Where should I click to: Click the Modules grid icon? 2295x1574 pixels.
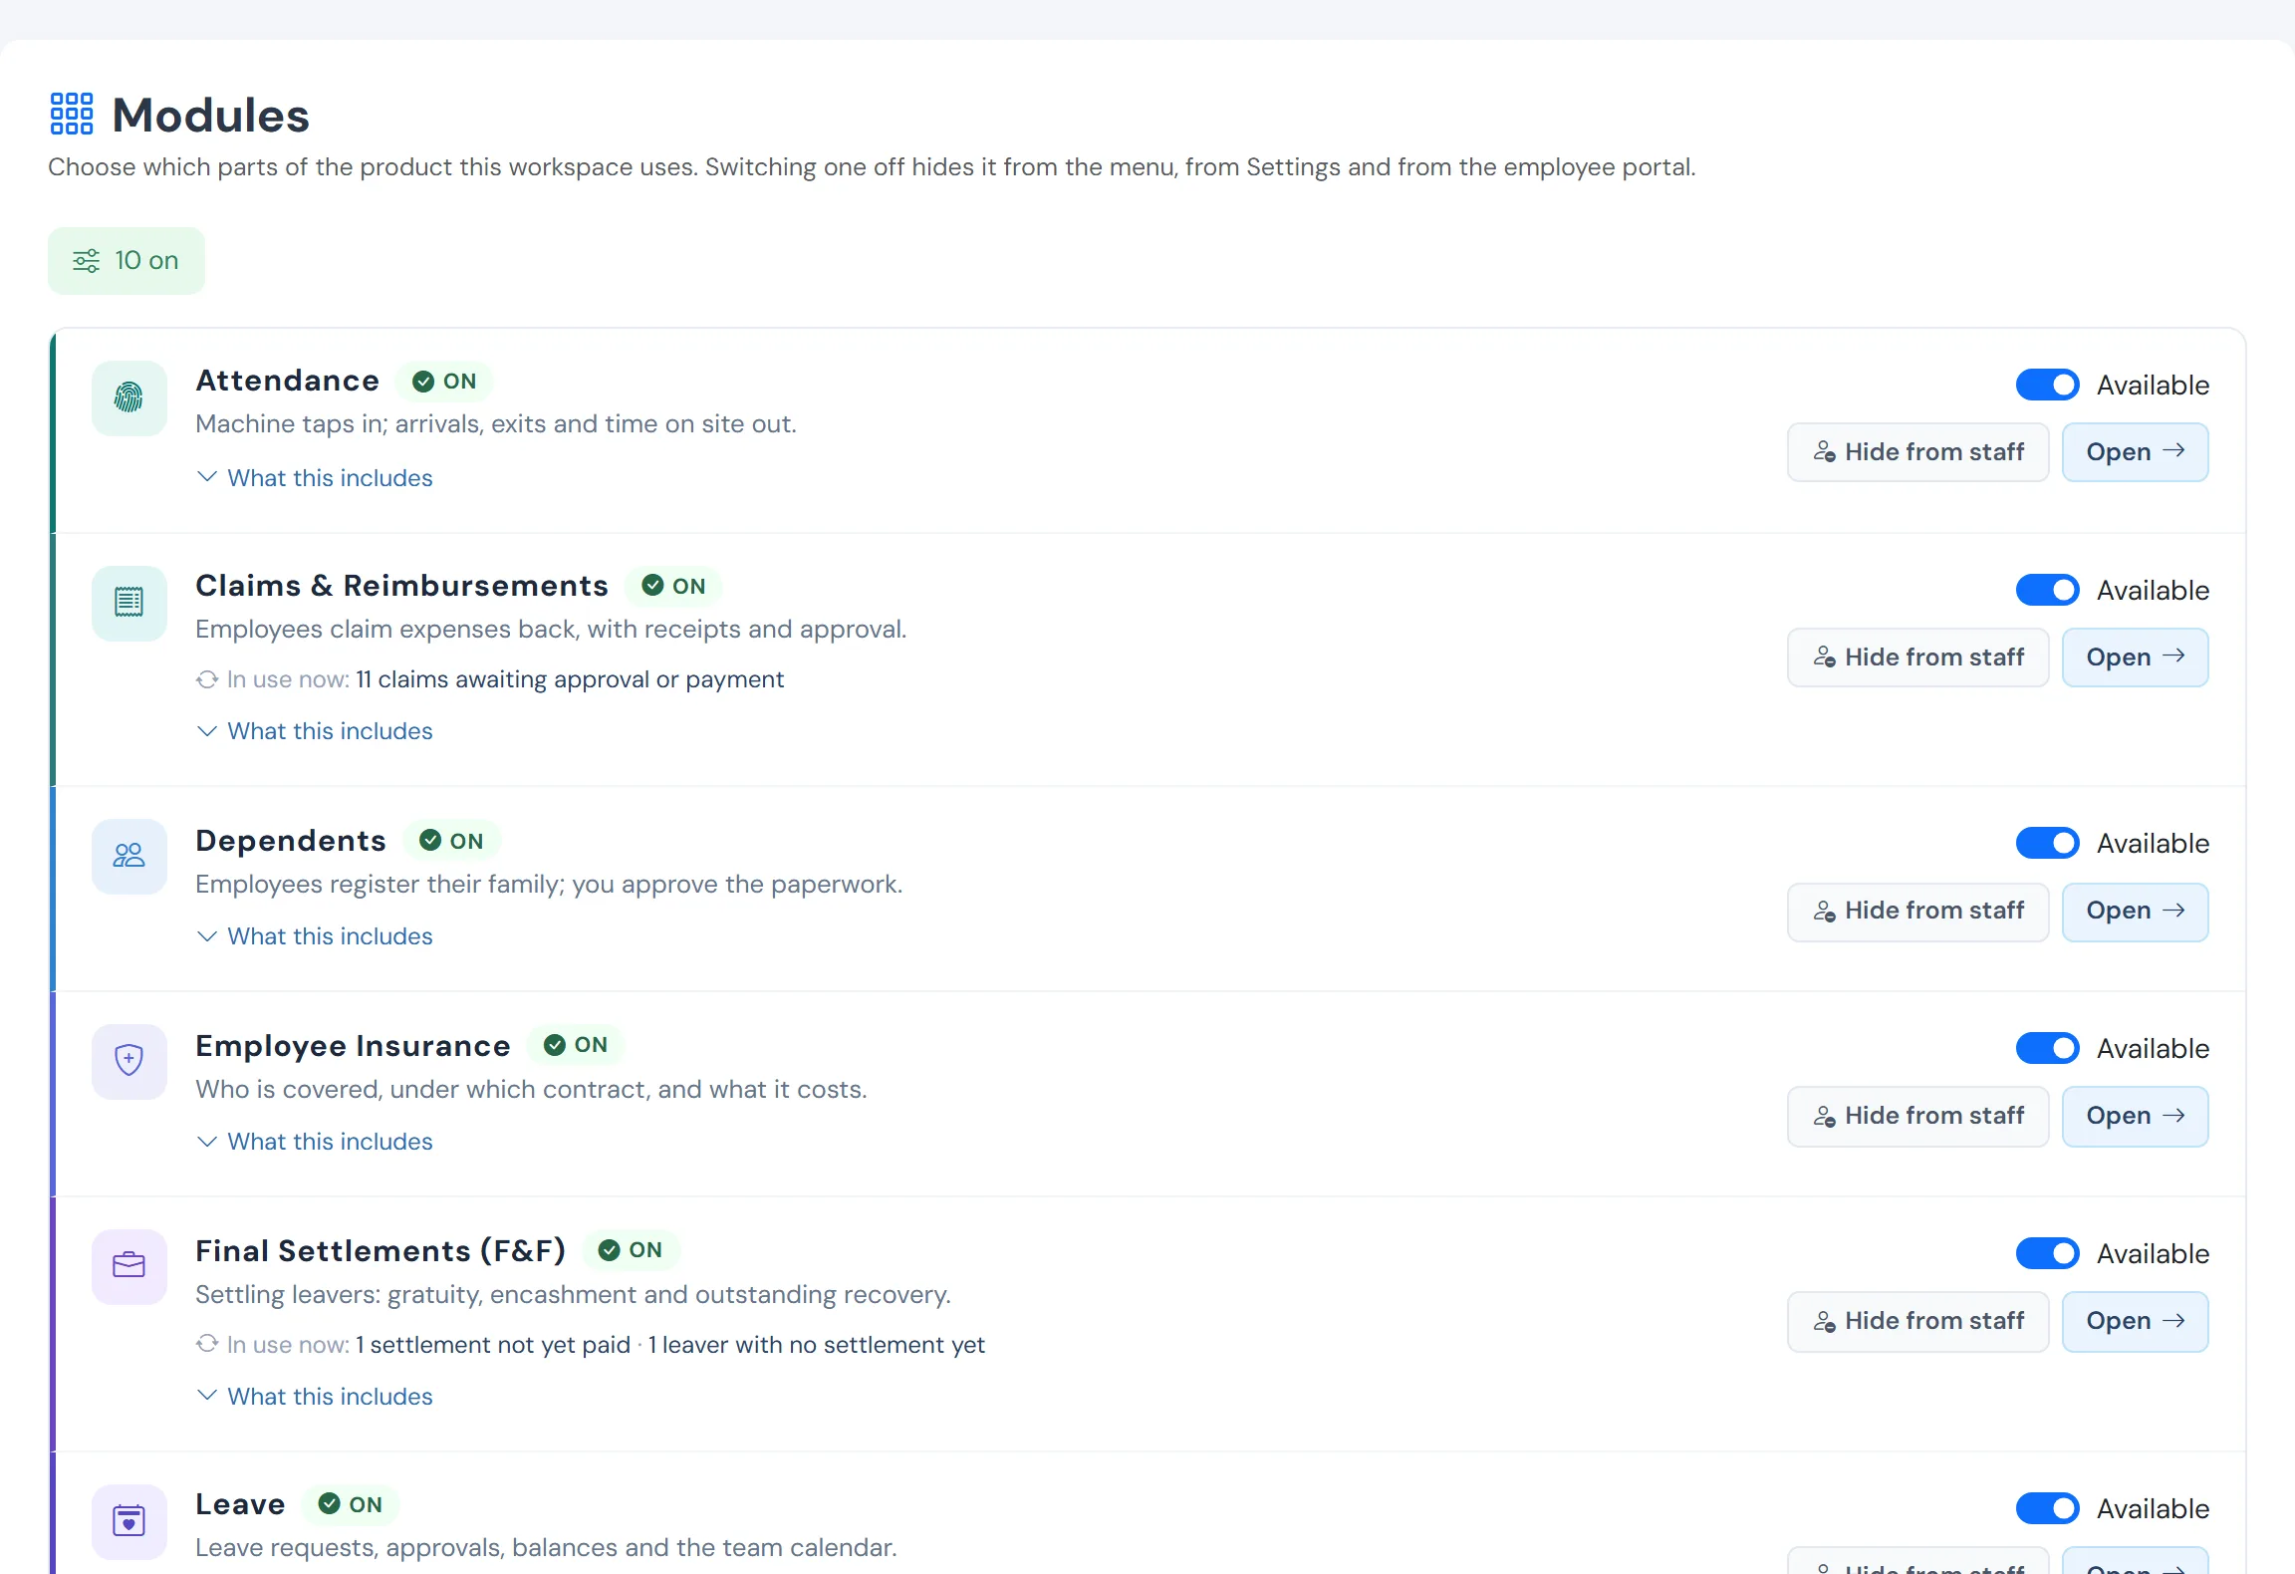coord(72,114)
